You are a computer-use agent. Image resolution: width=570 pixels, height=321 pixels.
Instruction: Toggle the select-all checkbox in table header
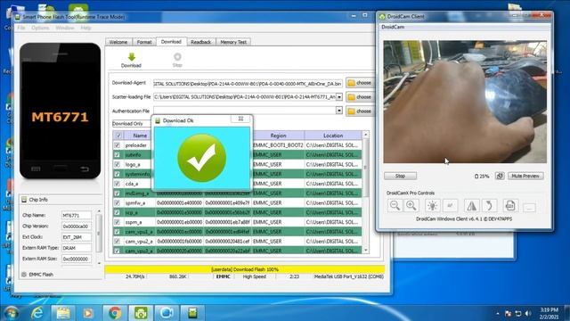[118, 136]
